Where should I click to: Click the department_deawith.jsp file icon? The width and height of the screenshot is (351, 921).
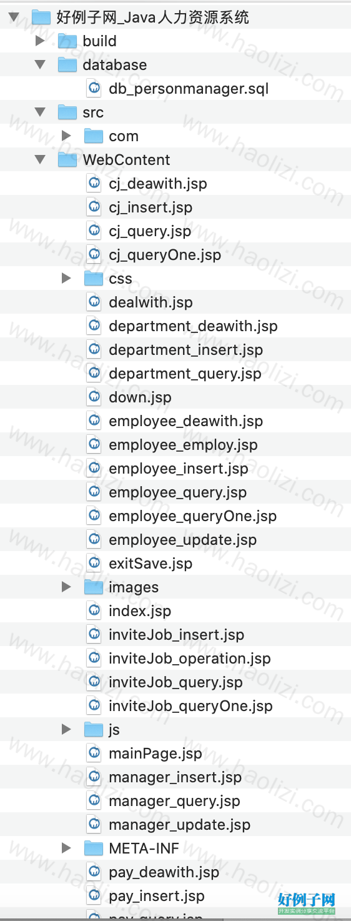(94, 326)
